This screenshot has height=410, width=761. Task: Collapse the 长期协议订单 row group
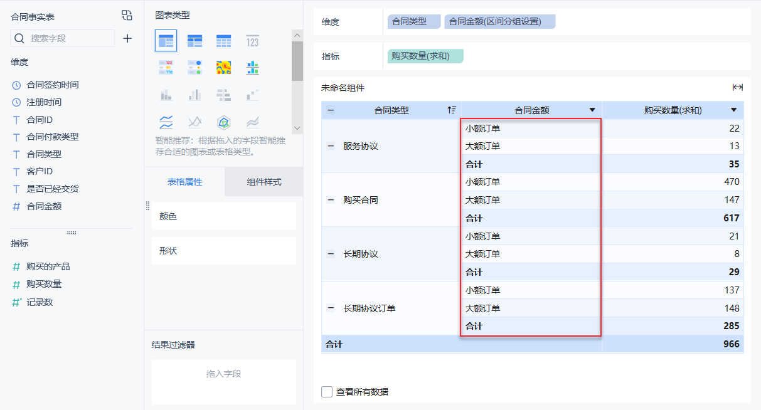tap(331, 308)
